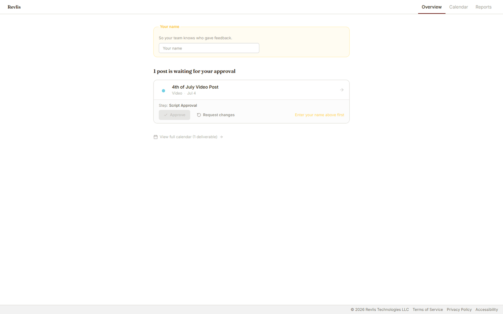
Task: Open the Reports tab
Action: [483, 7]
